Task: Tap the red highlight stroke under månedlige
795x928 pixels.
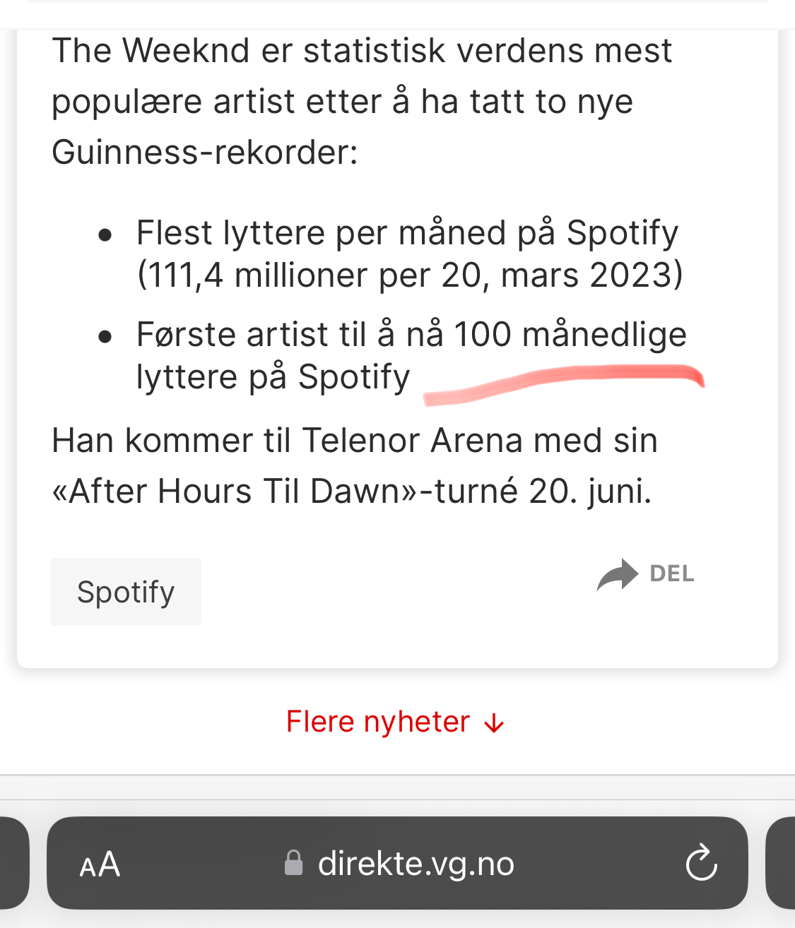Action: [563, 383]
